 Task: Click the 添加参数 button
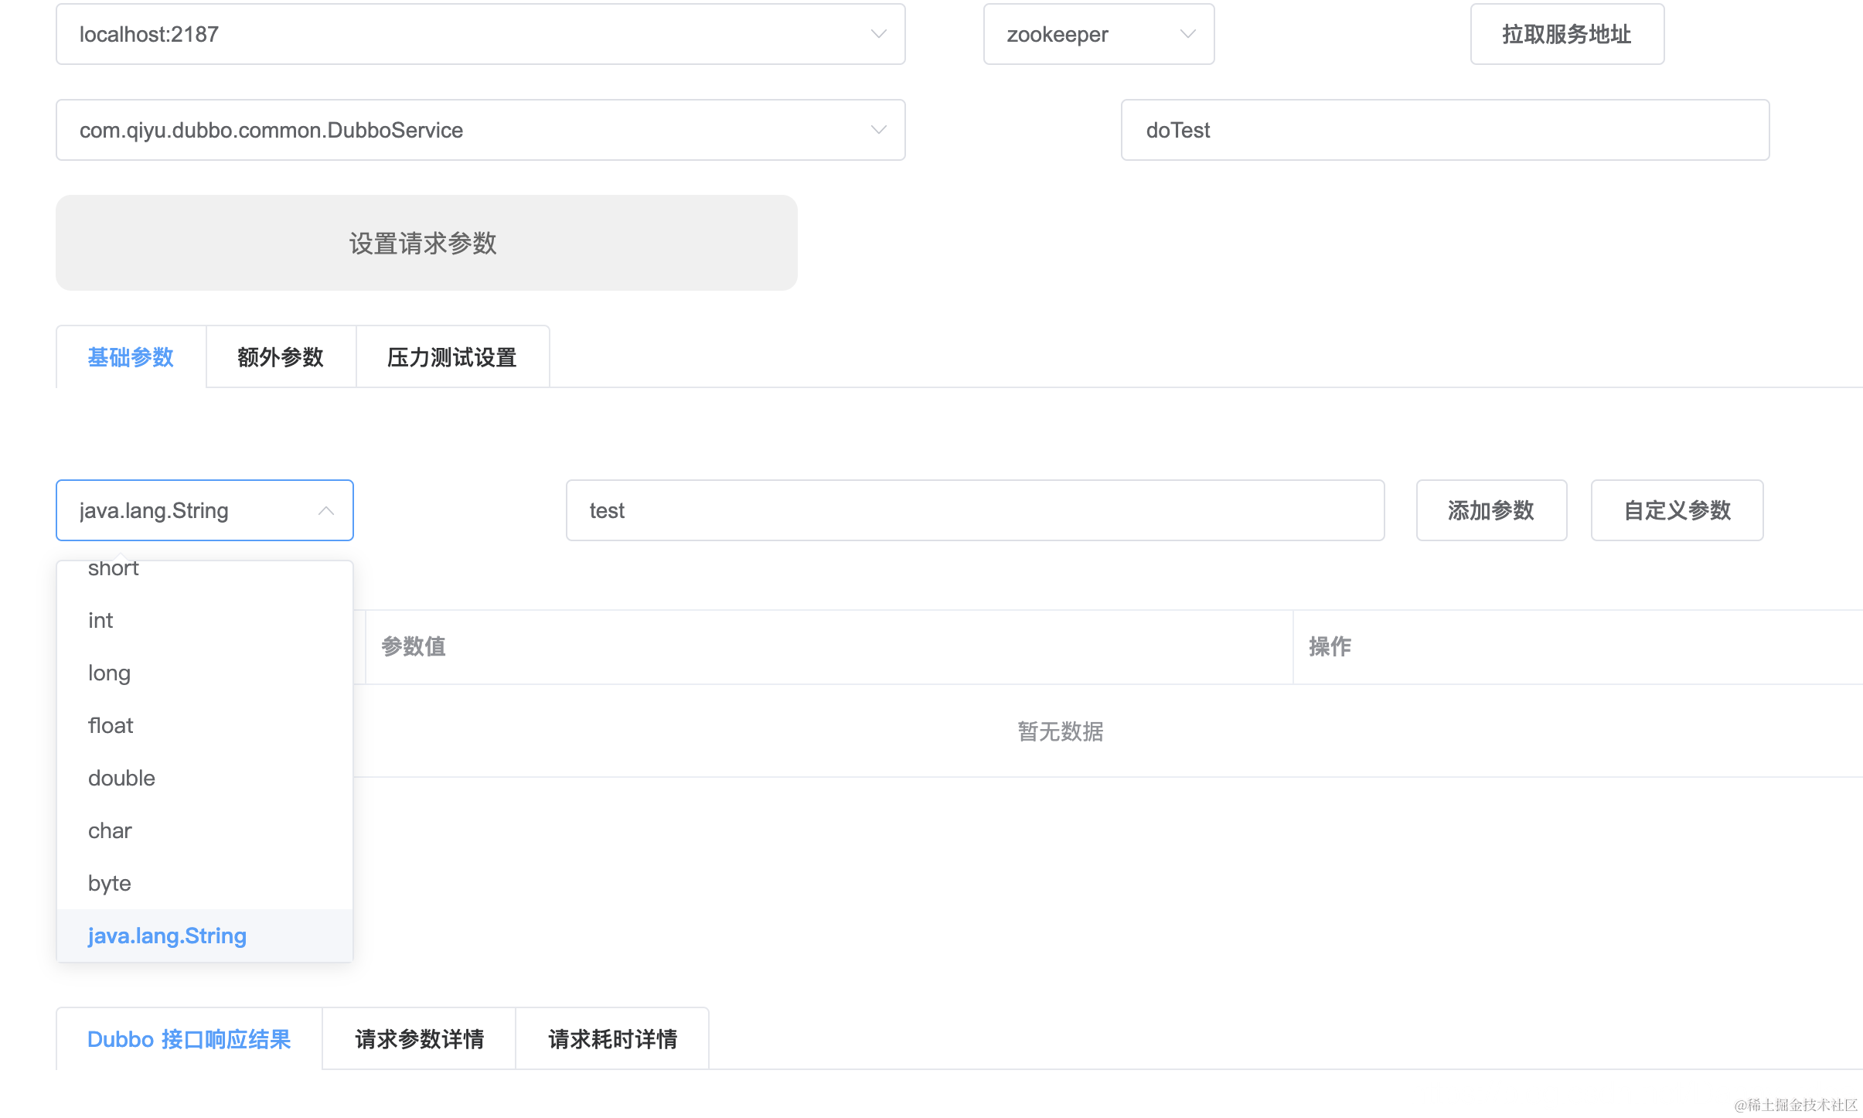(x=1490, y=510)
